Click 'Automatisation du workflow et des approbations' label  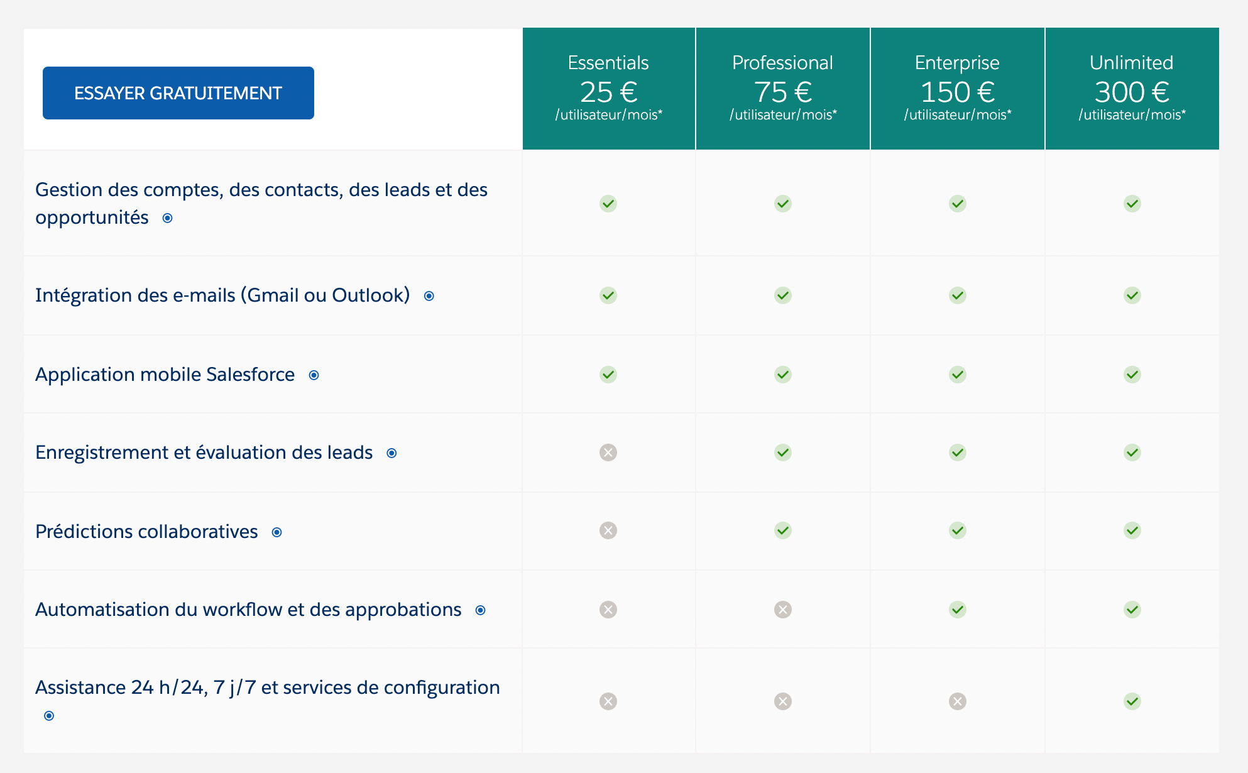coord(248,610)
